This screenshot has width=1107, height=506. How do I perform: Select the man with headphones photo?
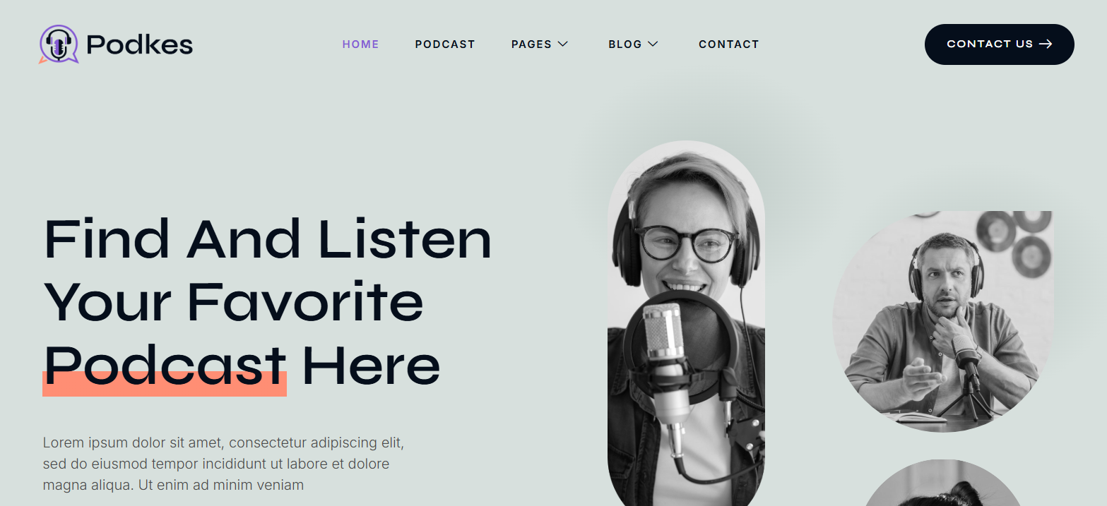pyautogui.click(x=943, y=322)
